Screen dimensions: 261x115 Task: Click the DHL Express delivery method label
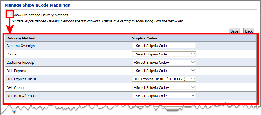coord(16,71)
